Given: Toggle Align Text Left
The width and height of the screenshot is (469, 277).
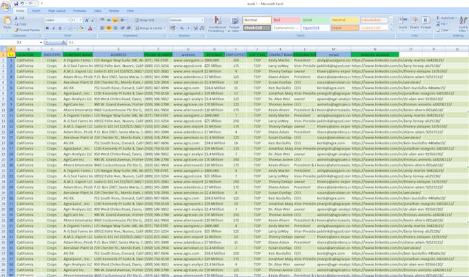Looking at the screenshot, I should (102, 28).
